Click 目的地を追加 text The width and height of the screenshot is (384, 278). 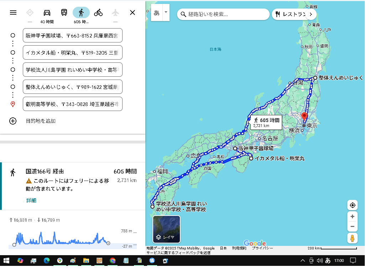(x=41, y=121)
